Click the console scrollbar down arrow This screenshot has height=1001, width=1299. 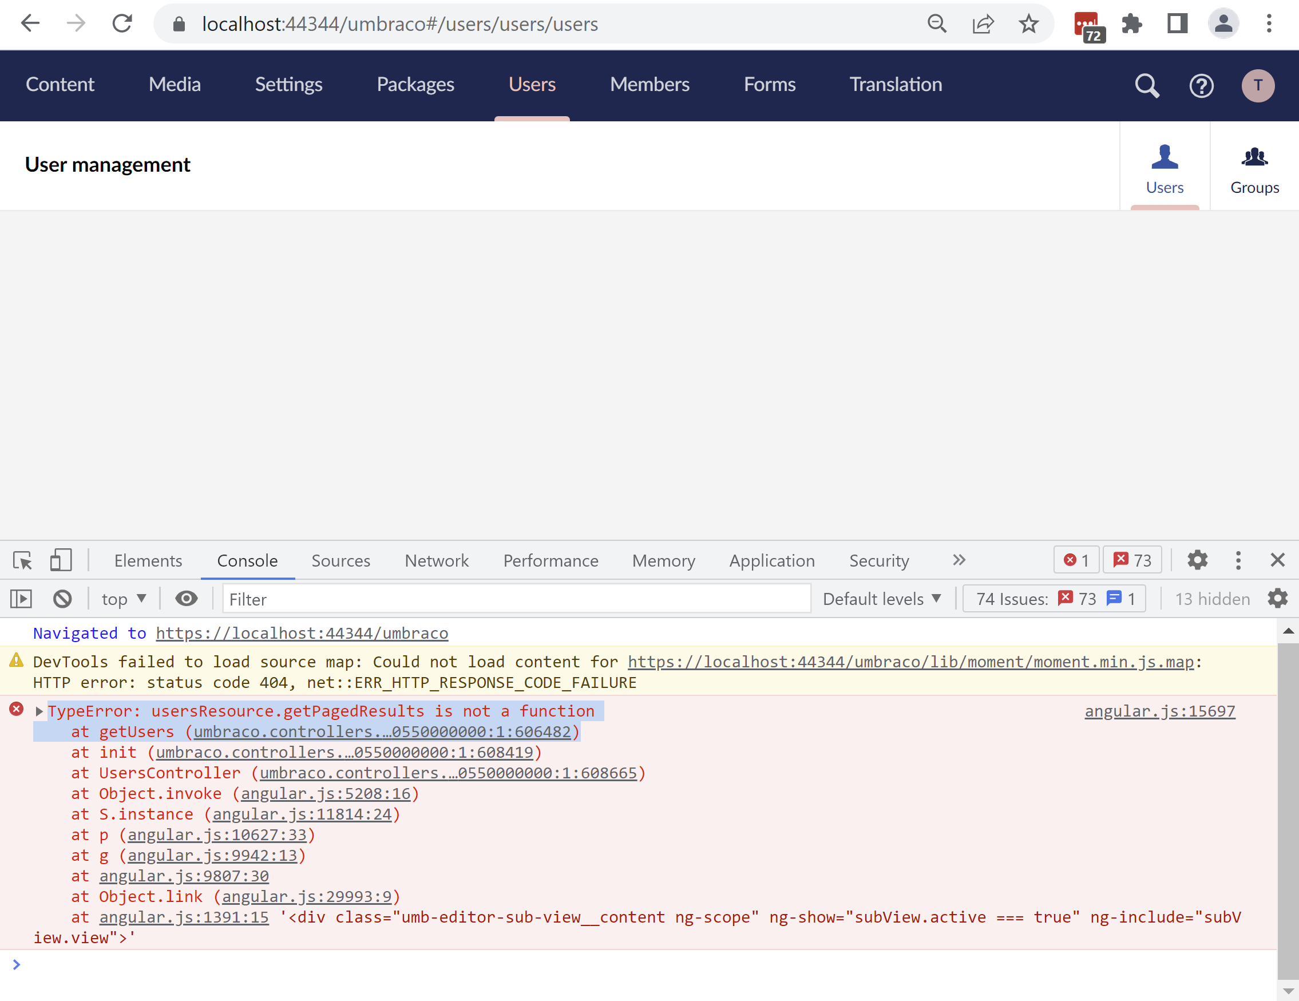pos(1288,991)
